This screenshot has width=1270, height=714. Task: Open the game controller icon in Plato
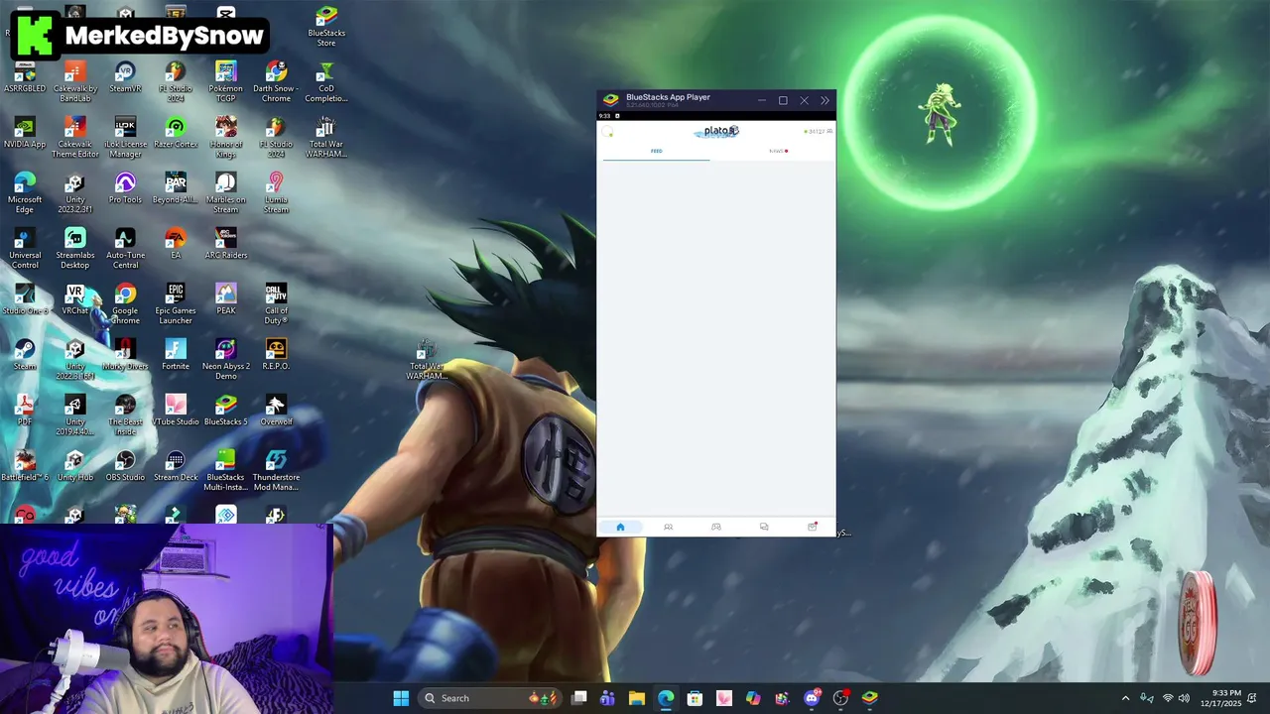tap(716, 527)
